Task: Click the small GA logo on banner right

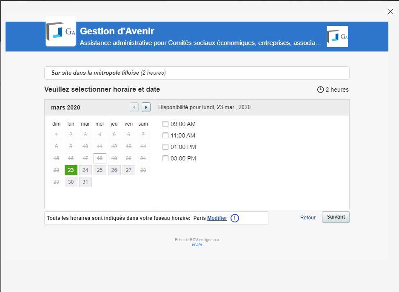Action: click(337, 36)
